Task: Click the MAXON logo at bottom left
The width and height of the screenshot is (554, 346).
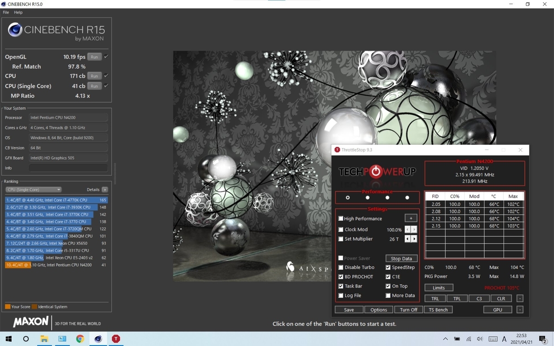Action: pos(30,322)
